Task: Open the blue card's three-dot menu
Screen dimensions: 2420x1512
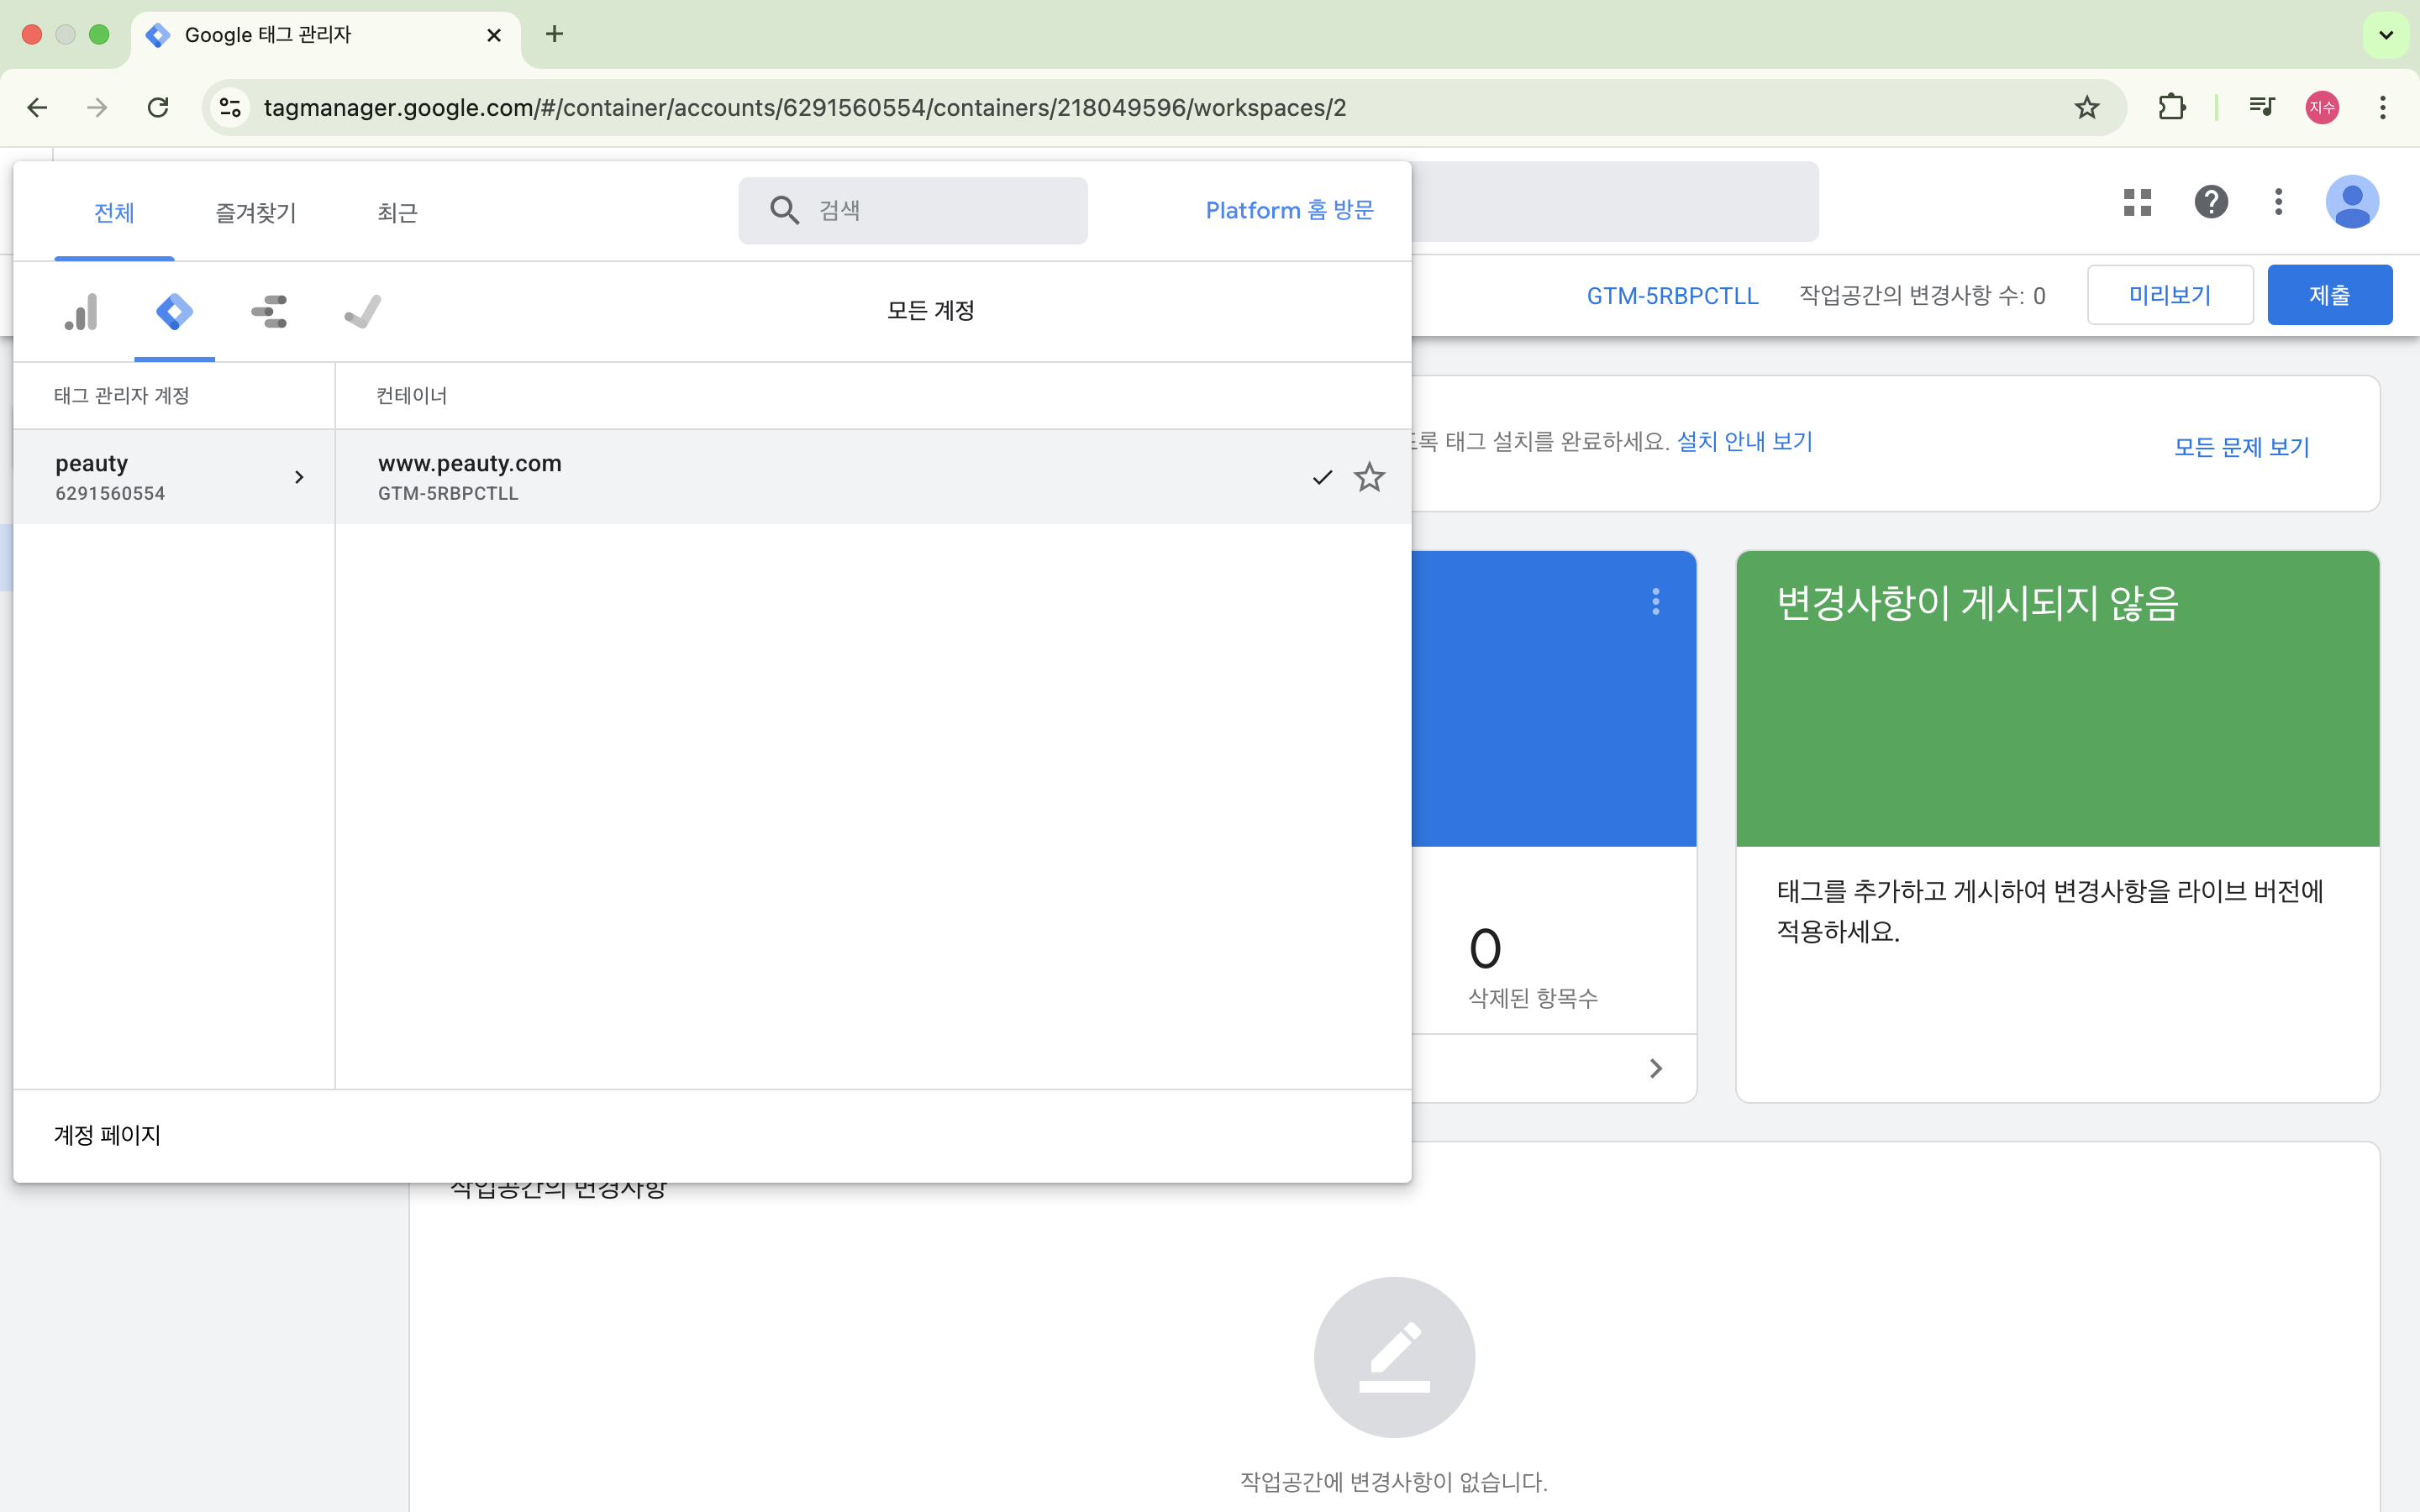Action: pyautogui.click(x=1655, y=601)
